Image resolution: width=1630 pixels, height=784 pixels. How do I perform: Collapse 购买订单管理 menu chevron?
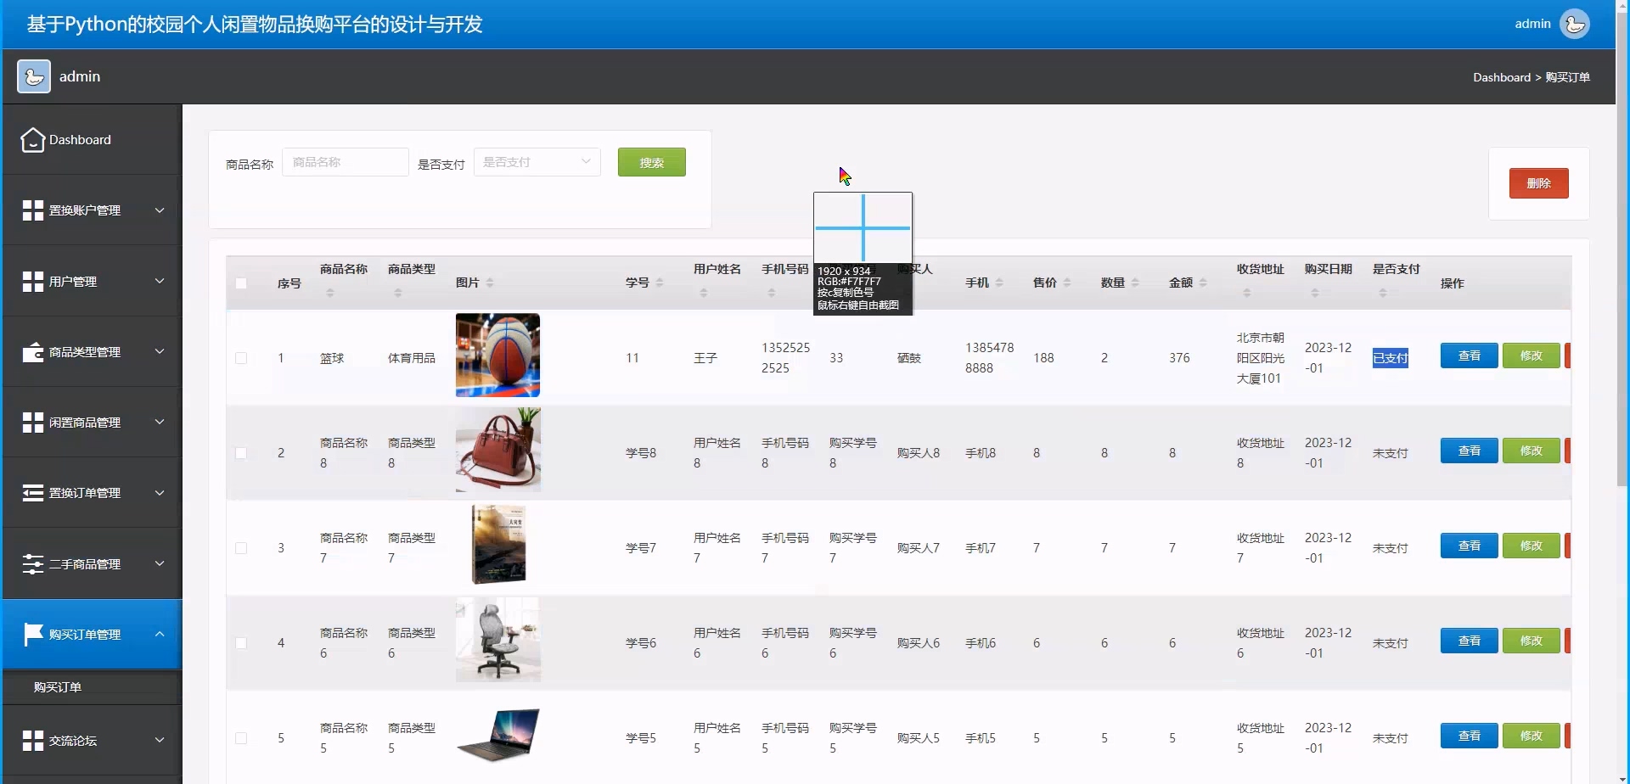(159, 634)
